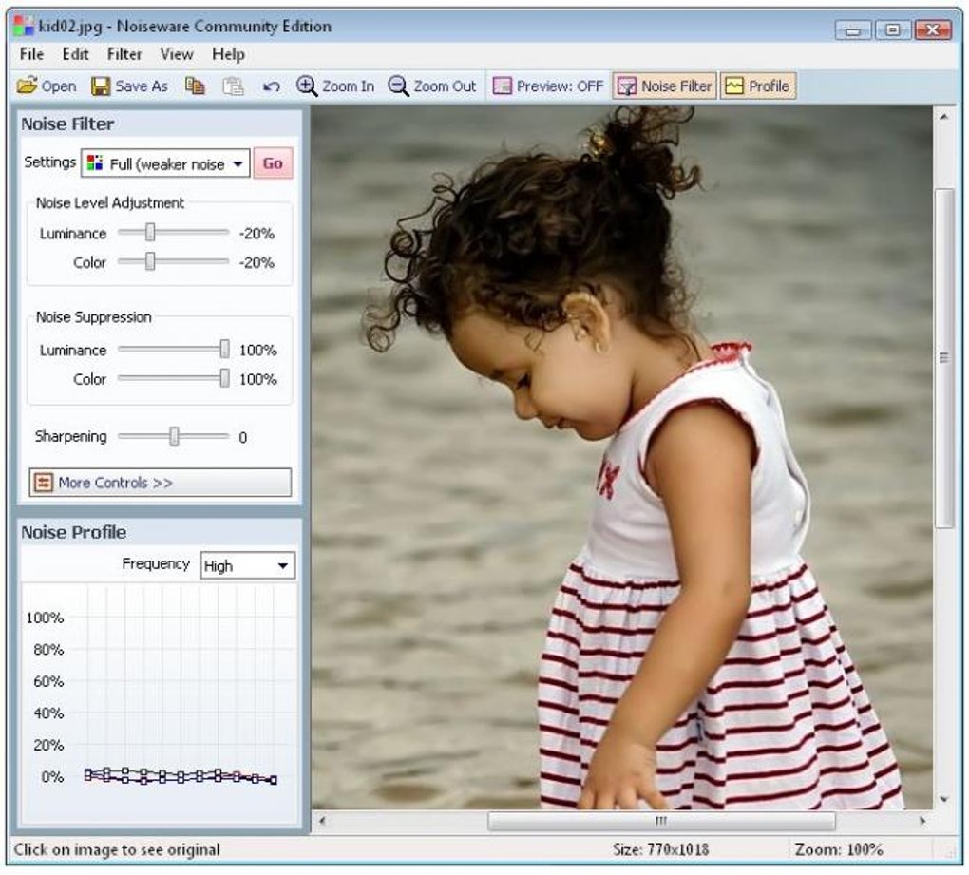Undo the last action with the arrow icon
The width and height of the screenshot is (969, 875).
pos(272,86)
